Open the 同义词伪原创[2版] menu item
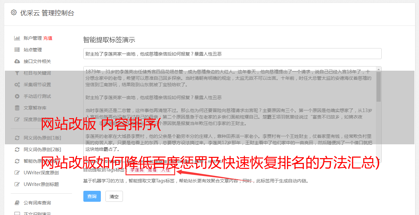This screenshot has height=215, width=419. point(42,149)
